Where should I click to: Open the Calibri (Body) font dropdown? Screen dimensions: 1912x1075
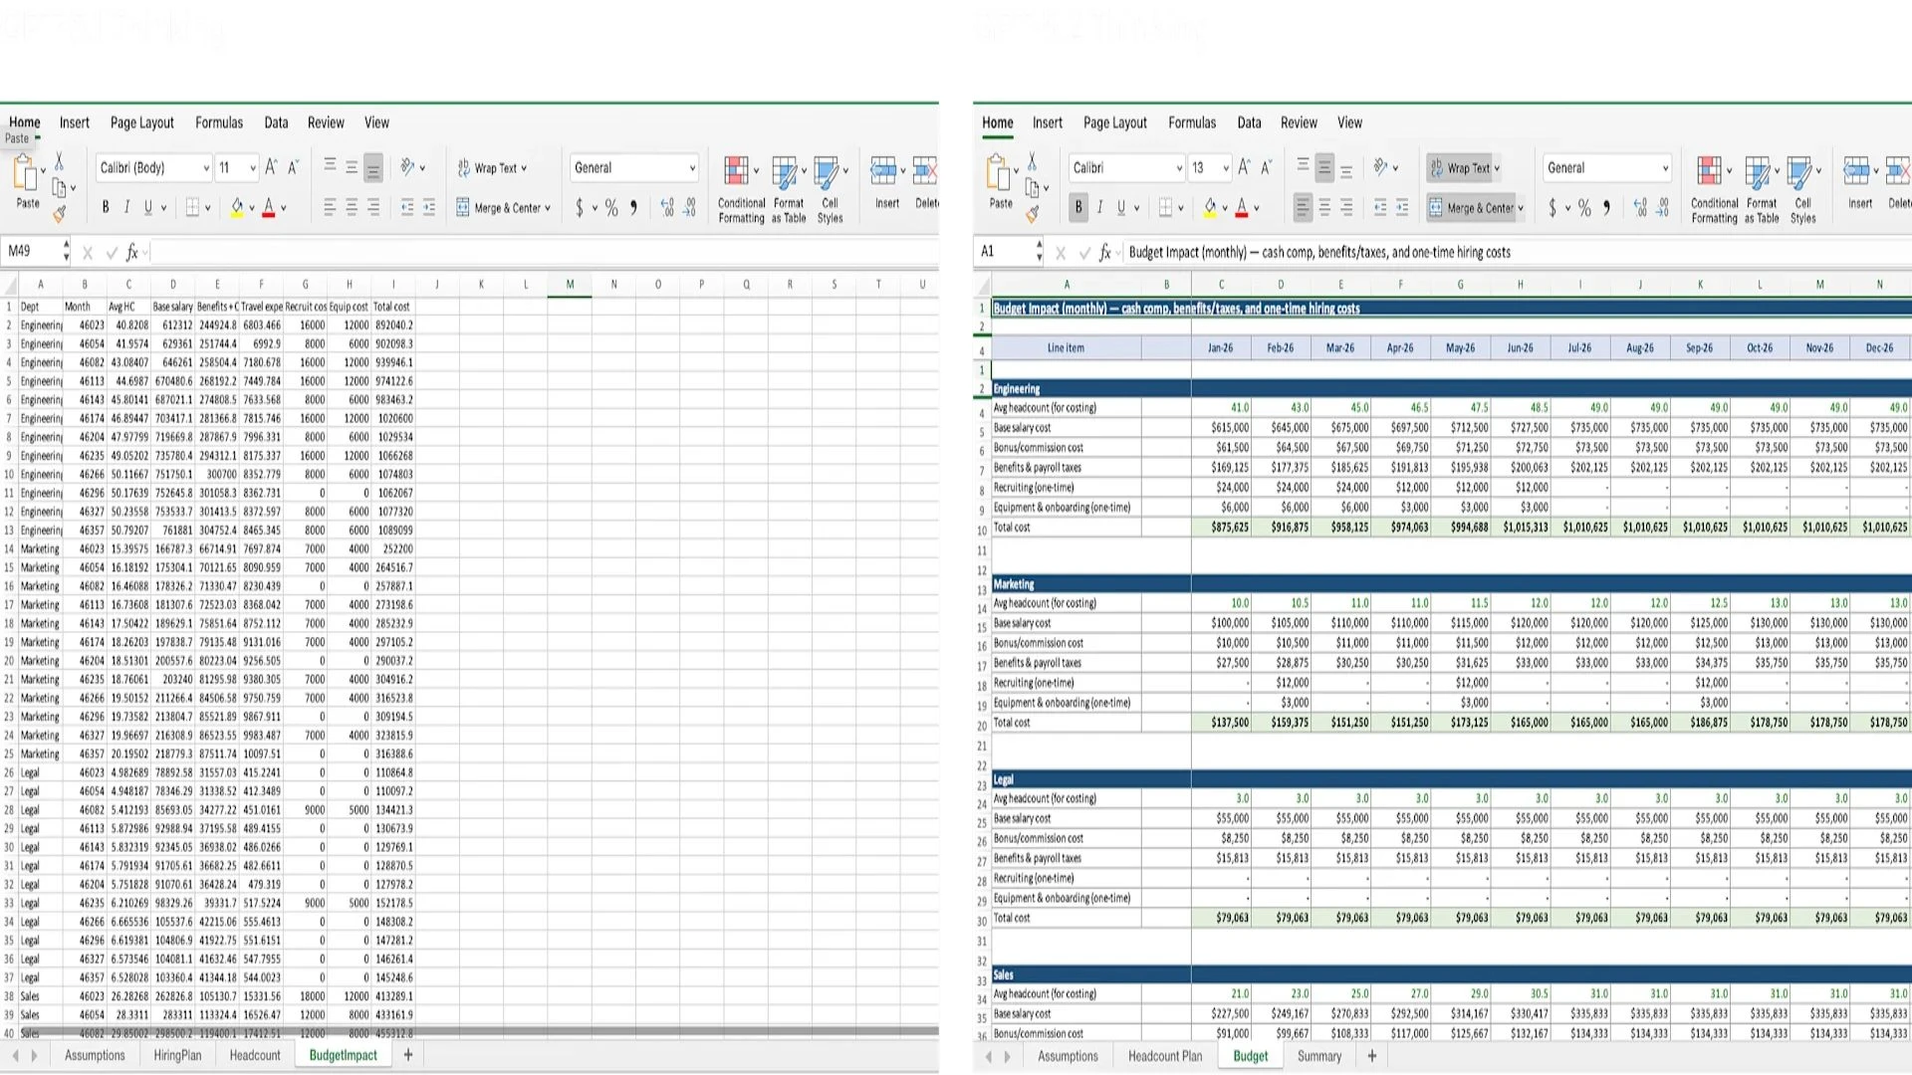tap(206, 168)
